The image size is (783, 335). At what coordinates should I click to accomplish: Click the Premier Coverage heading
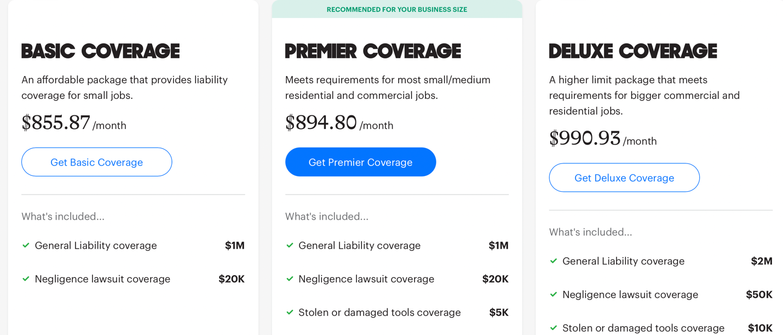tap(373, 51)
